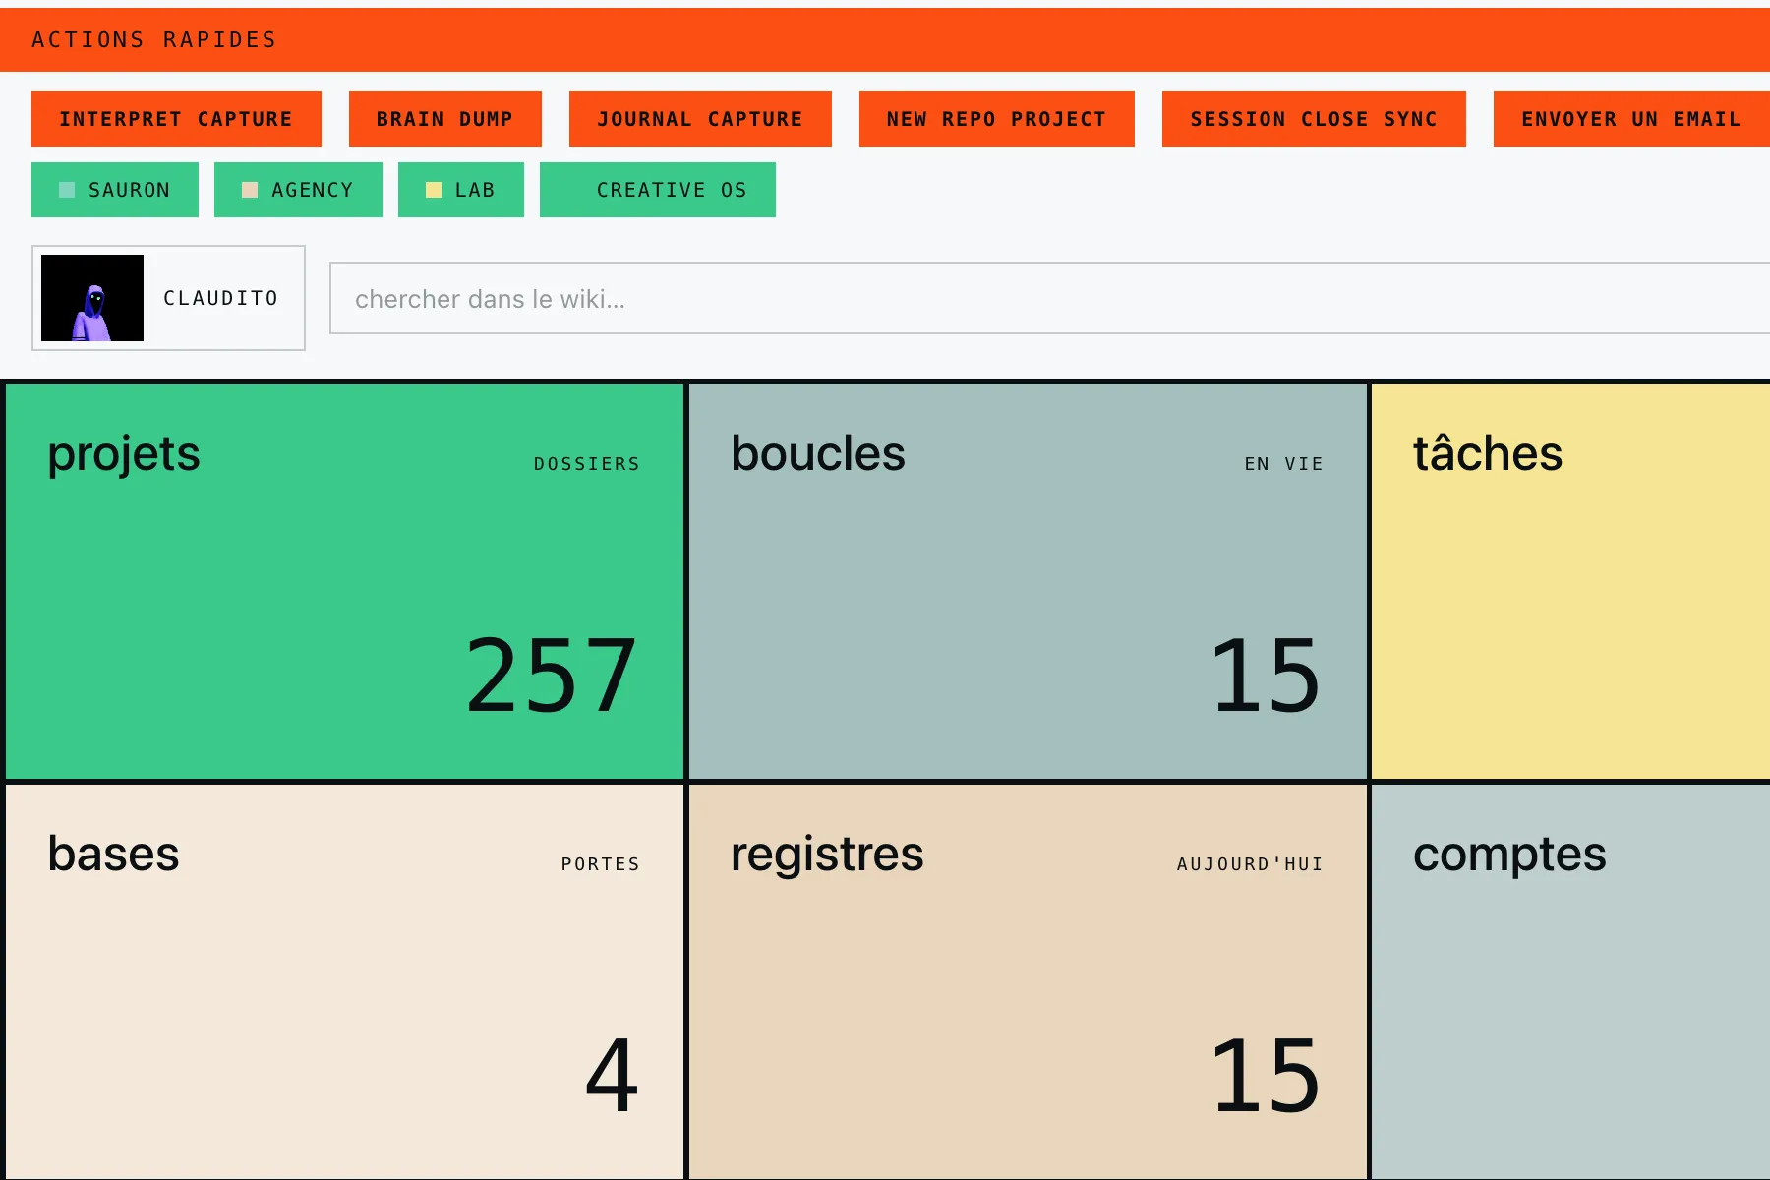Click the yellow Lab color square
Viewport: 1770px width, 1180px height.
click(434, 190)
